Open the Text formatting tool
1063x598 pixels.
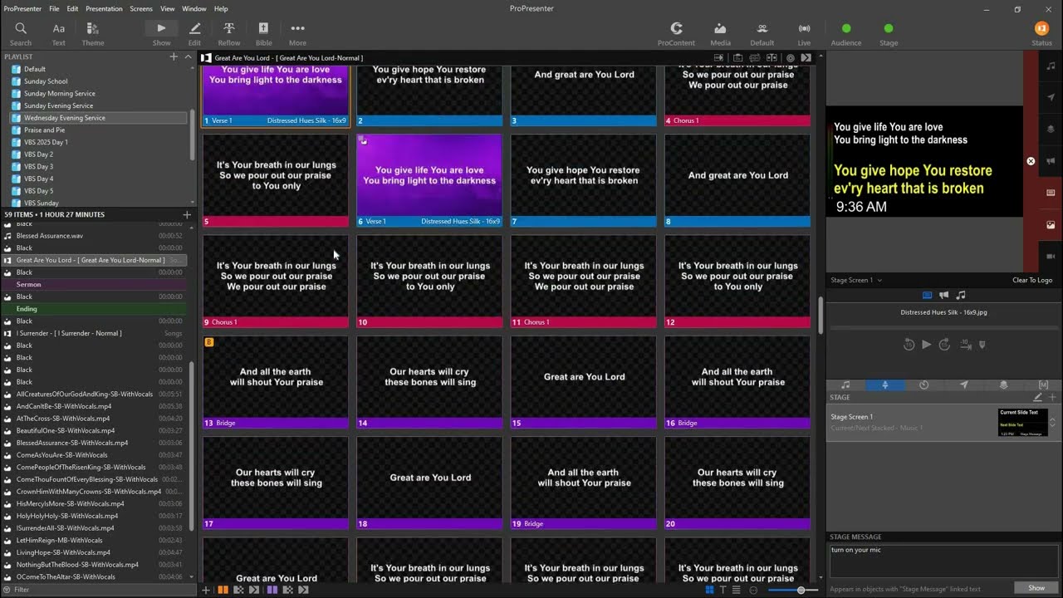59,34
